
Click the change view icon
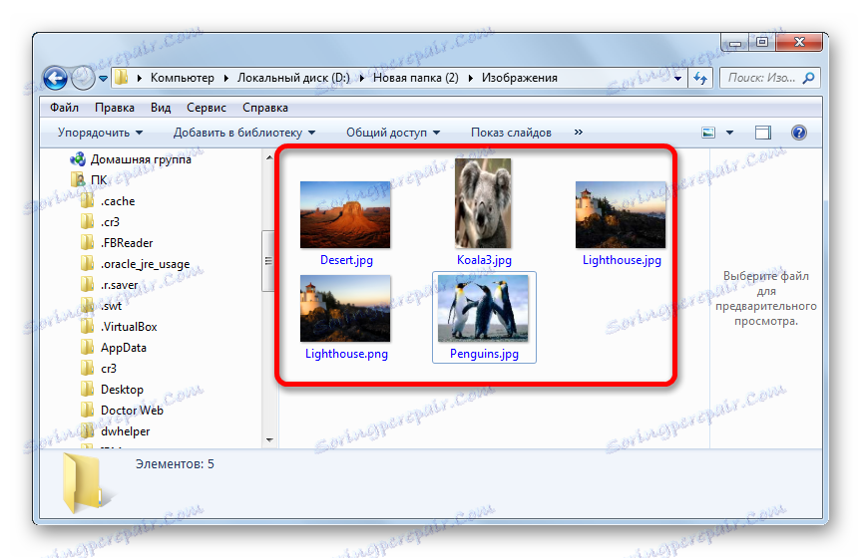coord(708,133)
